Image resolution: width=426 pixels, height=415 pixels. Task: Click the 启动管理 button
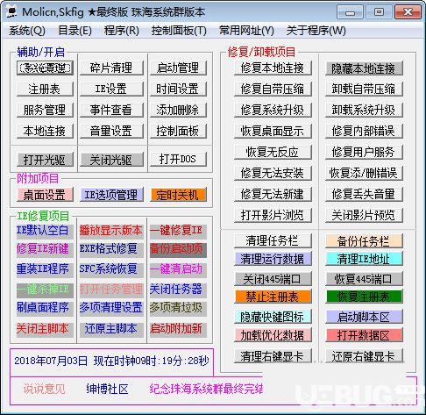[x=178, y=68]
